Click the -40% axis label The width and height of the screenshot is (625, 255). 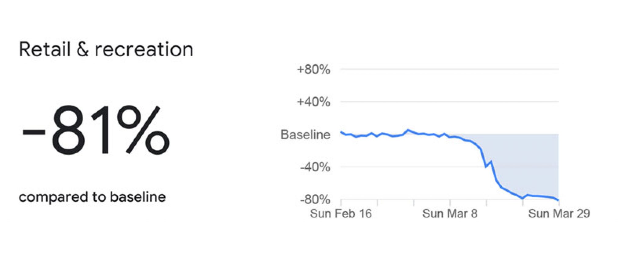315,167
